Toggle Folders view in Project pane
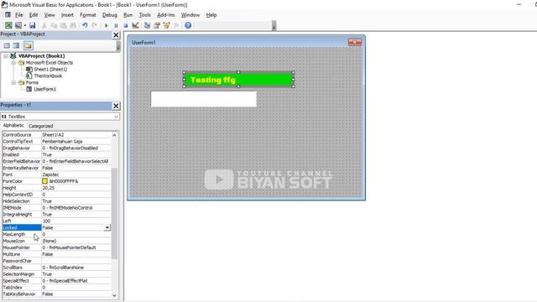 coord(28,45)
